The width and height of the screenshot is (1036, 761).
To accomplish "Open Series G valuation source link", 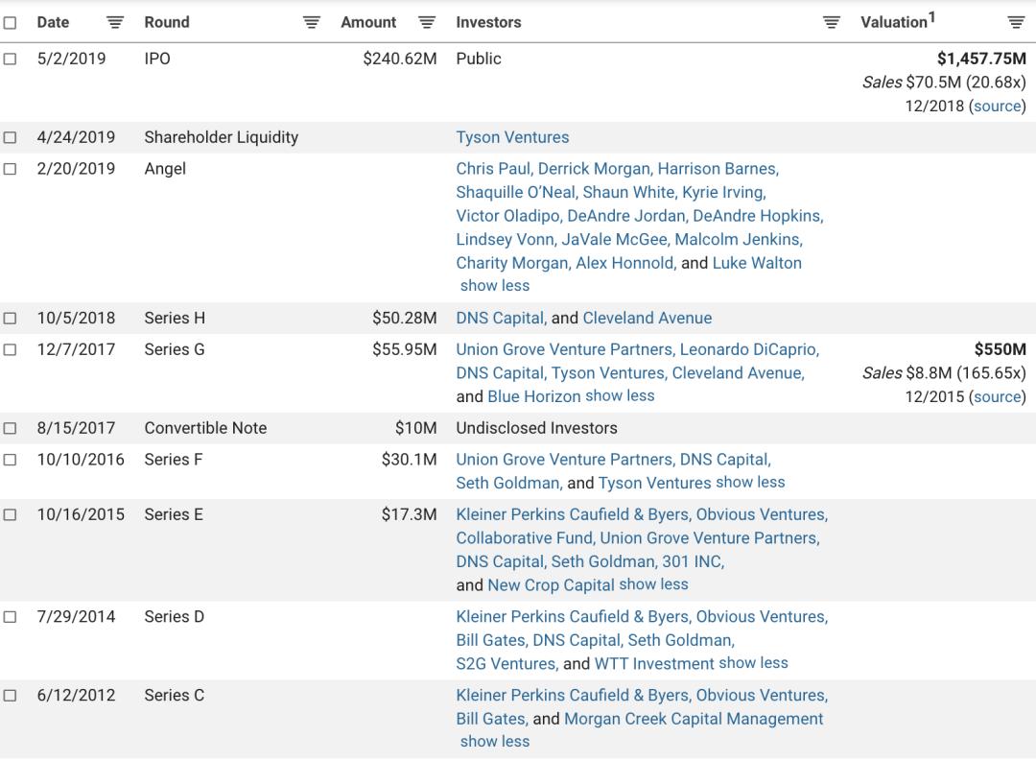I will [997, 396].
